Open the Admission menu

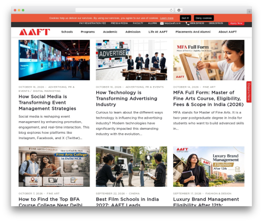[x=133, y=32]
